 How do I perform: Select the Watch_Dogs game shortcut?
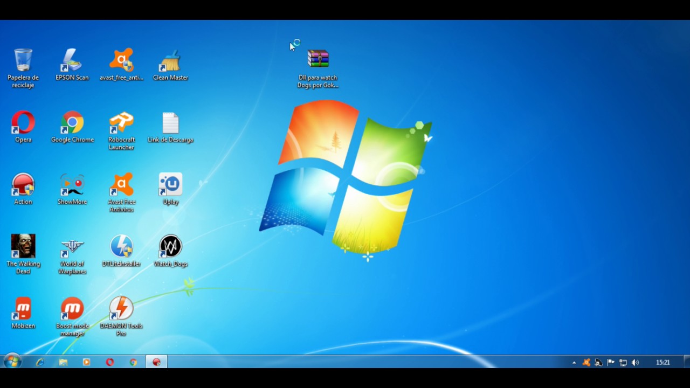click(170, 251)
